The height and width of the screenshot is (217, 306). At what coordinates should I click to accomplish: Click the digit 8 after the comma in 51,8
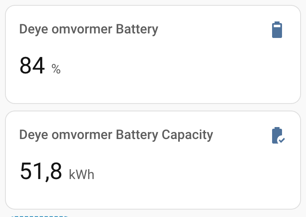pos(55,172)
